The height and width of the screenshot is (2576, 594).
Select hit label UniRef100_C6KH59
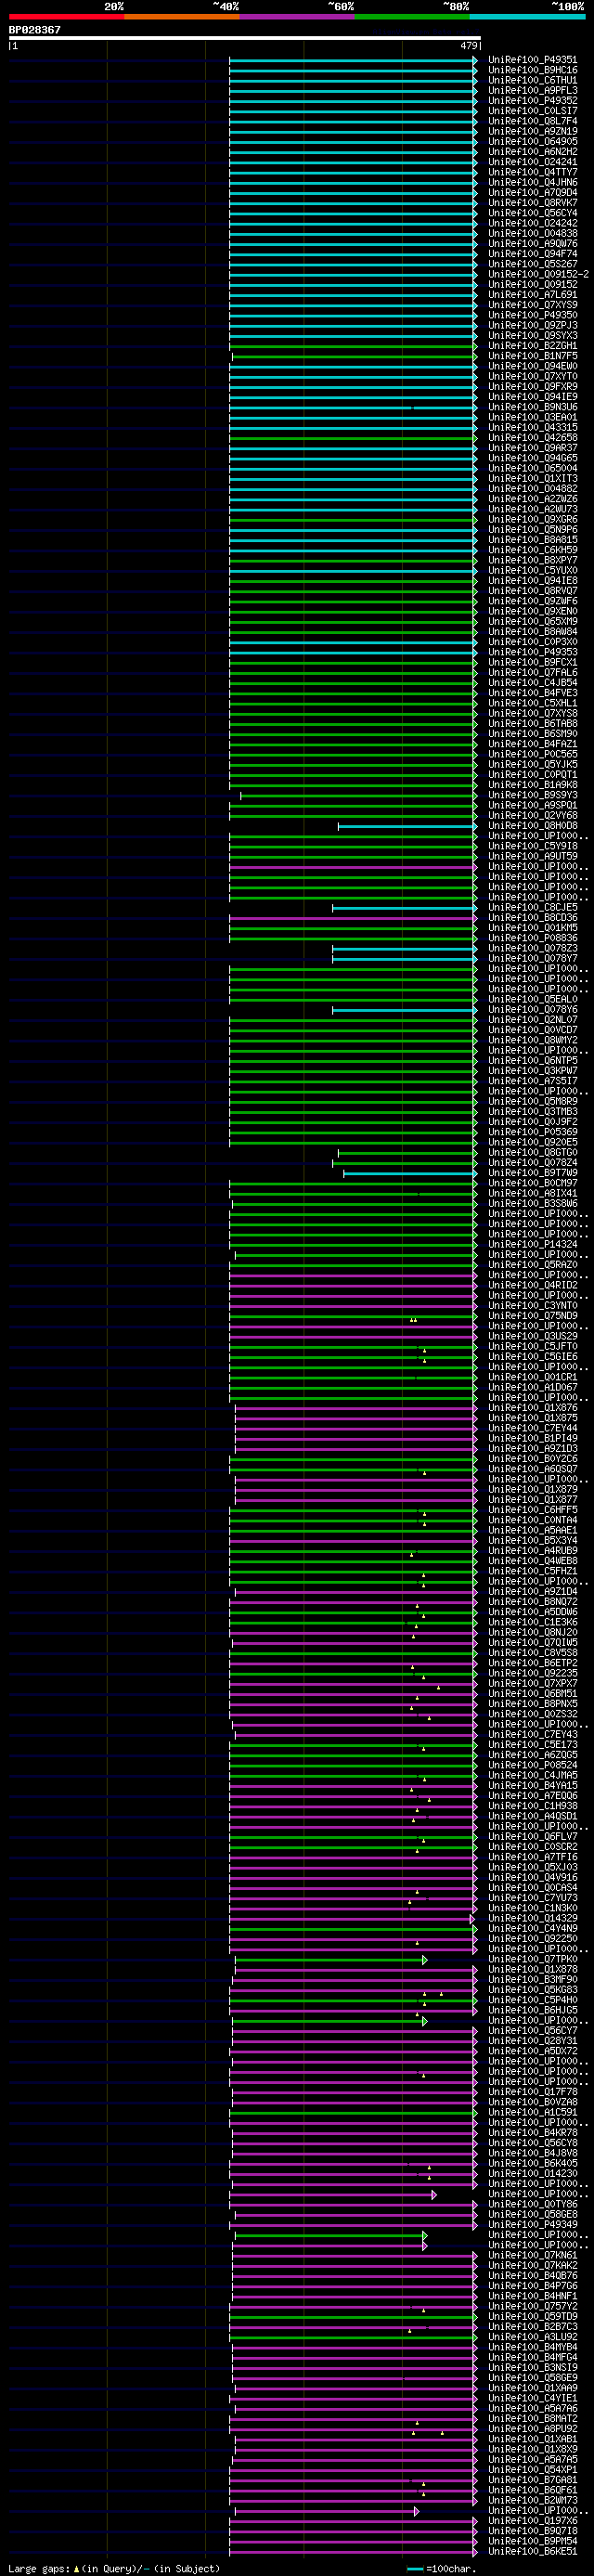533,550
